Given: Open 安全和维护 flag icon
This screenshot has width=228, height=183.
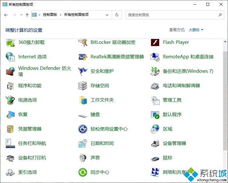Looking at the screenshot, I should tap(82, 71).
